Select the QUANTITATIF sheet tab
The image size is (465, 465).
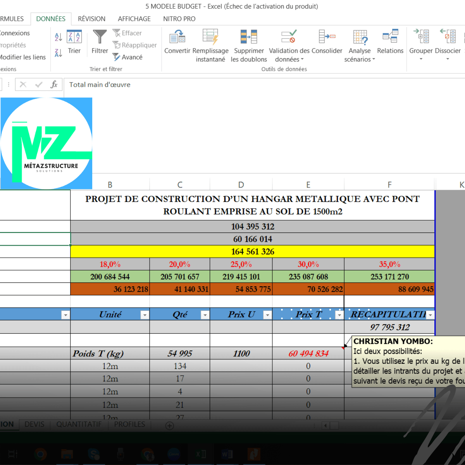click(x=79, y=424)
